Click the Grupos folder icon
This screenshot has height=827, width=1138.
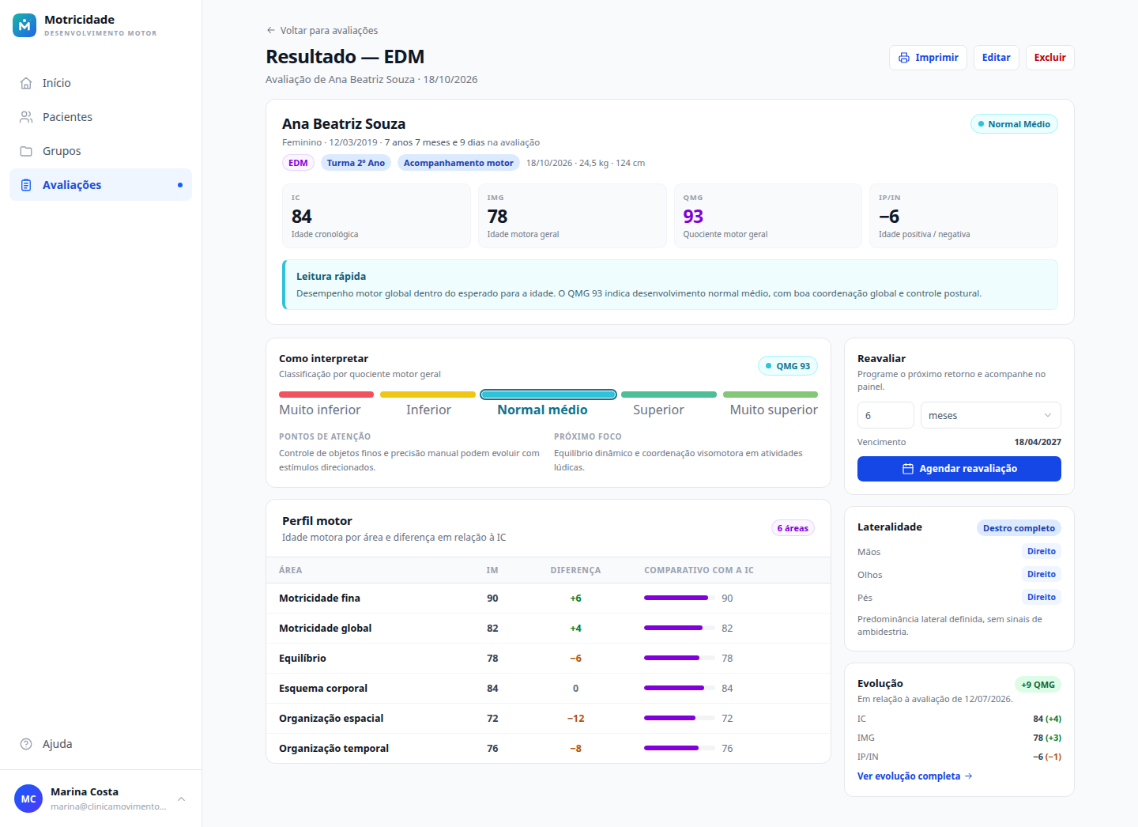tap(26, 151)
